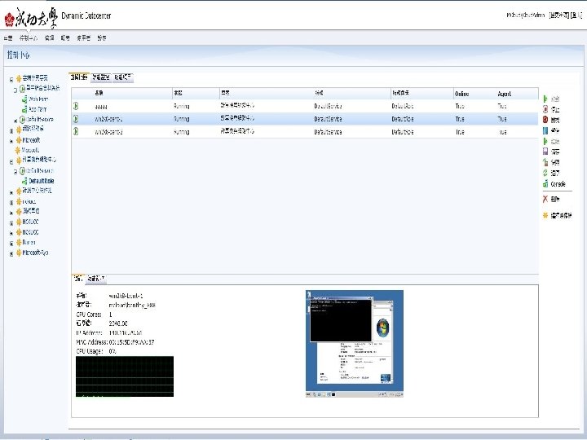Click the Online column header
The width and height of the screenshot is (587, 440).
point(461,94)
